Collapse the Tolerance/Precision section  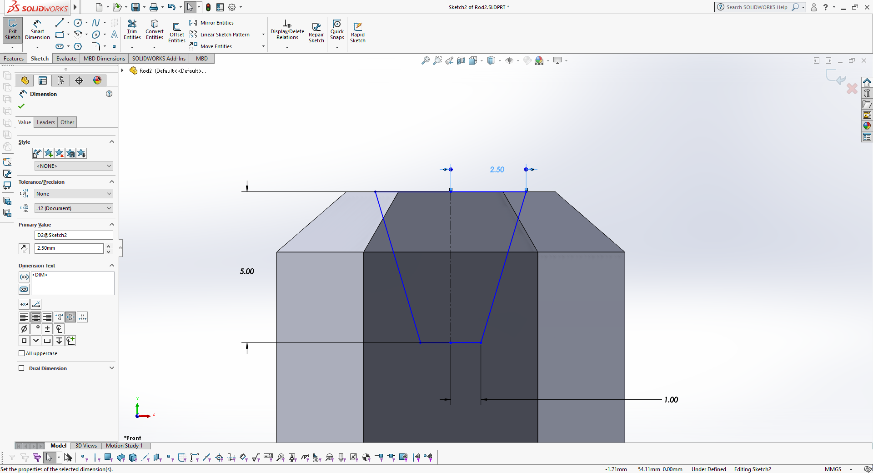112,182
